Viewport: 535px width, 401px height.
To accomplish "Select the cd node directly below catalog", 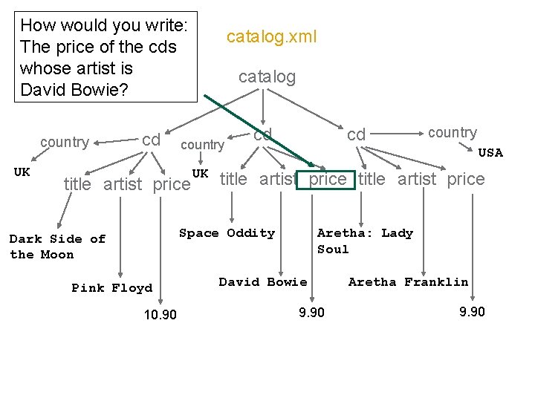I will tap(262, 134).
